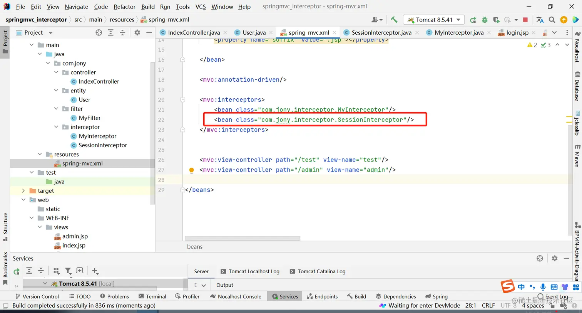
Task: Open the VCS menu
Action: pos(201,7)
